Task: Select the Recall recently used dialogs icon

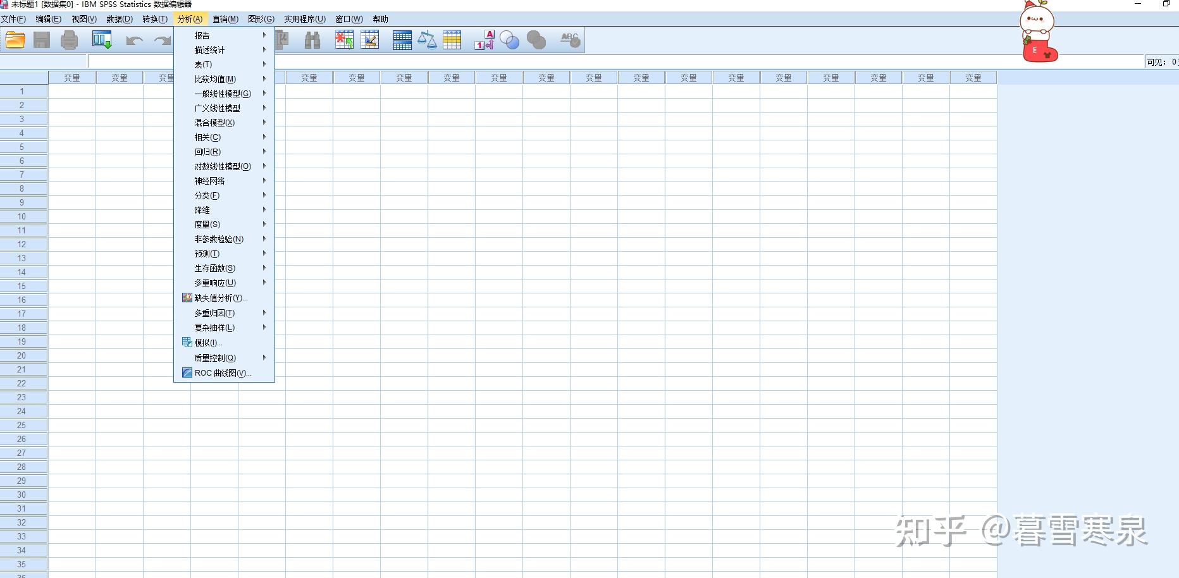Action: [x=101, y=40]
